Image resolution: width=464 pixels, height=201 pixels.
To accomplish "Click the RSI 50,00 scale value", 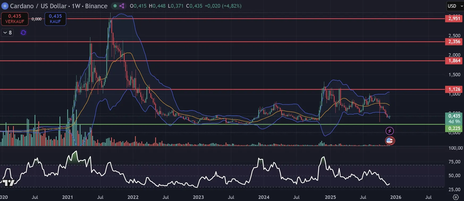I will coord(454,176).
